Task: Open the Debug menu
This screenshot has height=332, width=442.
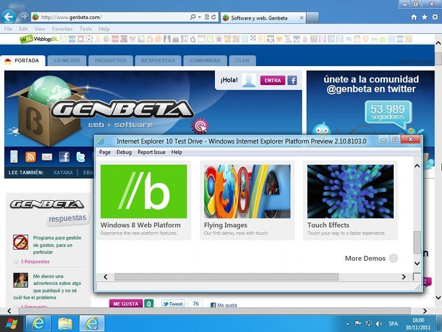Action: (x=124, y=152)
